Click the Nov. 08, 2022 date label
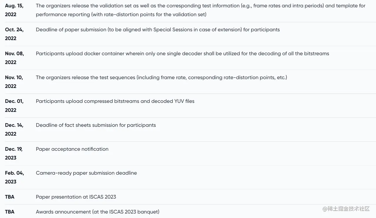 (14, 58)
